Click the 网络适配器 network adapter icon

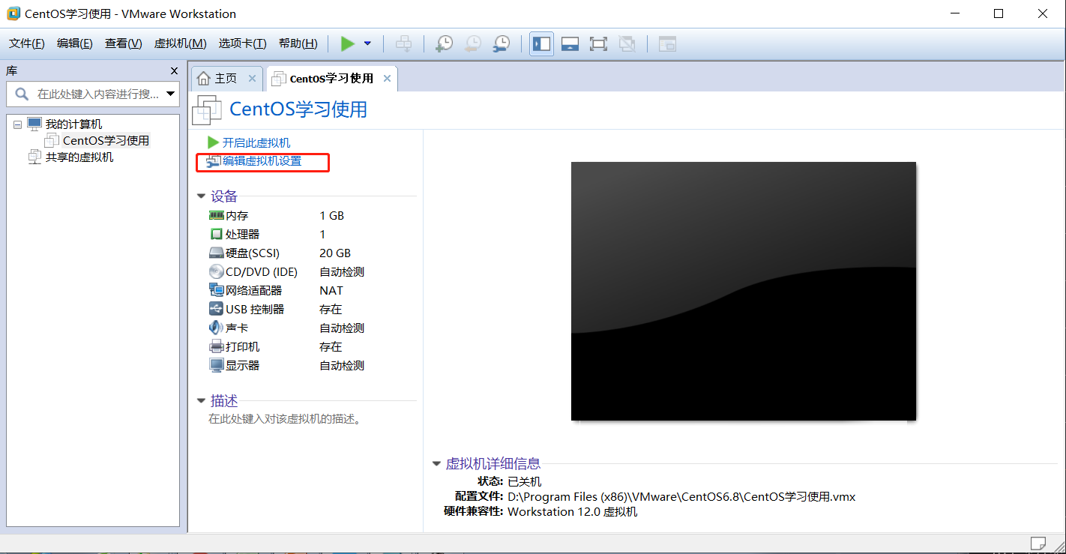[x=217, y=290]
